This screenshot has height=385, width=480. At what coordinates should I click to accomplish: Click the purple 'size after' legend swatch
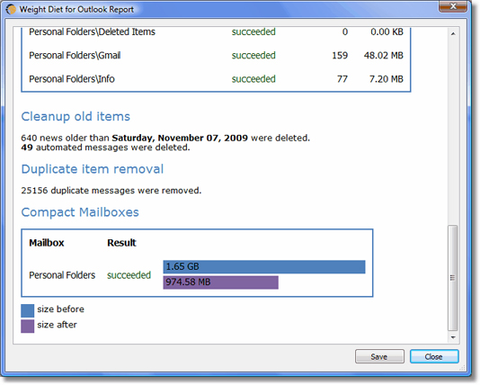click(28, 327)
